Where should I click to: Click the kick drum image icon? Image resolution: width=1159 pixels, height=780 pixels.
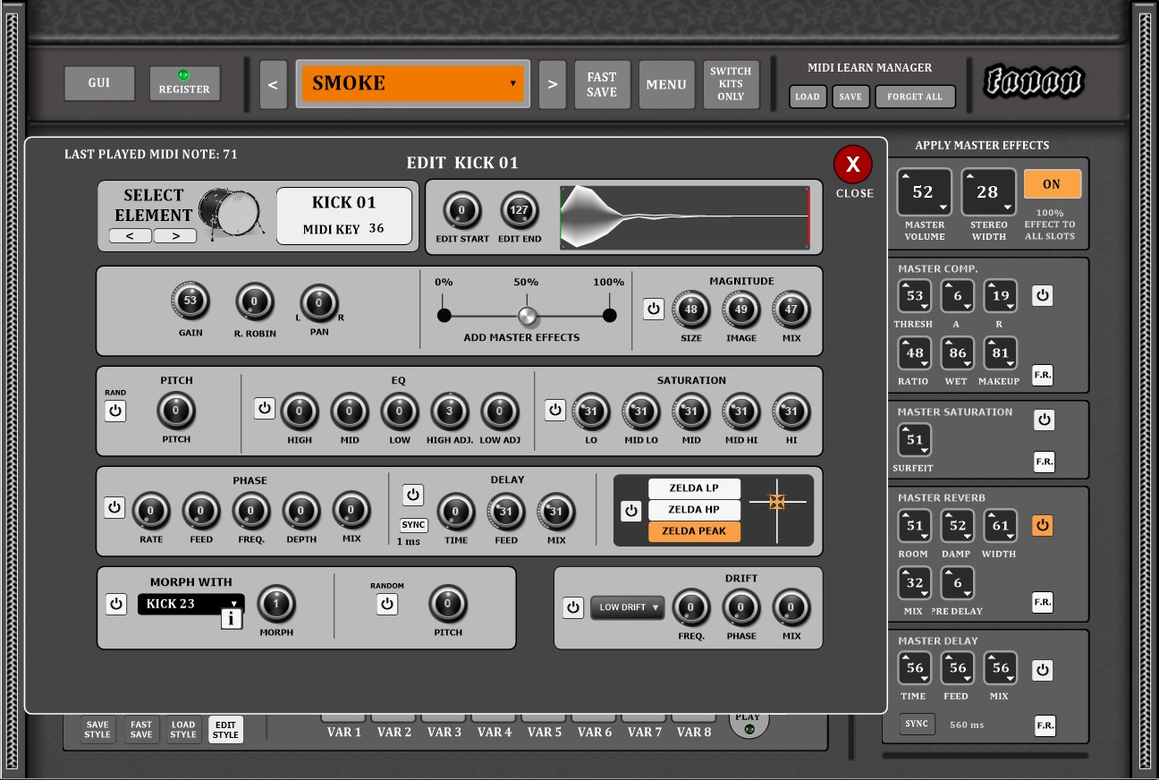[231, 212]
